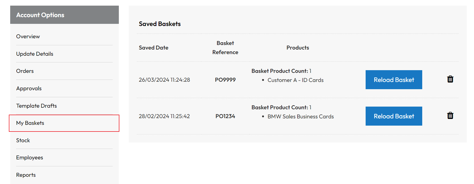Go to Update Details
Screen dimensions: 474x184
coord(35,54)
